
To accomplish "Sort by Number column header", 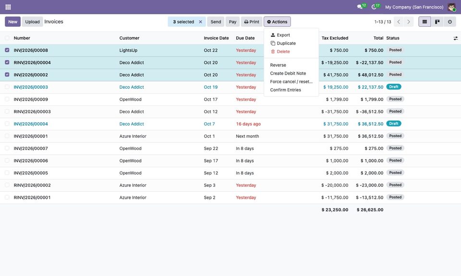I will pyautogui.click(x=22, y=38).
